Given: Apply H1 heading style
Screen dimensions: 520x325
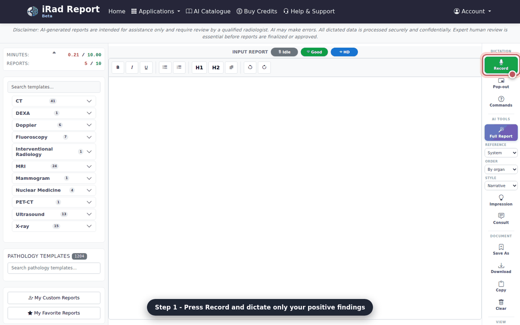Looking at the screenshot, I should [x=199, y=67].
